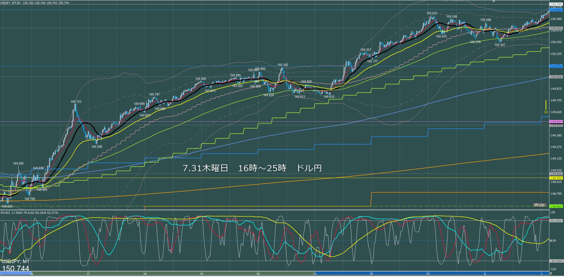Click the pink 149.537 price tag

pos(556,122)
